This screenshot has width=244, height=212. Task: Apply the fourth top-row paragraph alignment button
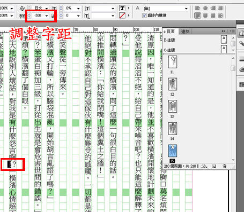pyautogui.click(x=220, y=8)
